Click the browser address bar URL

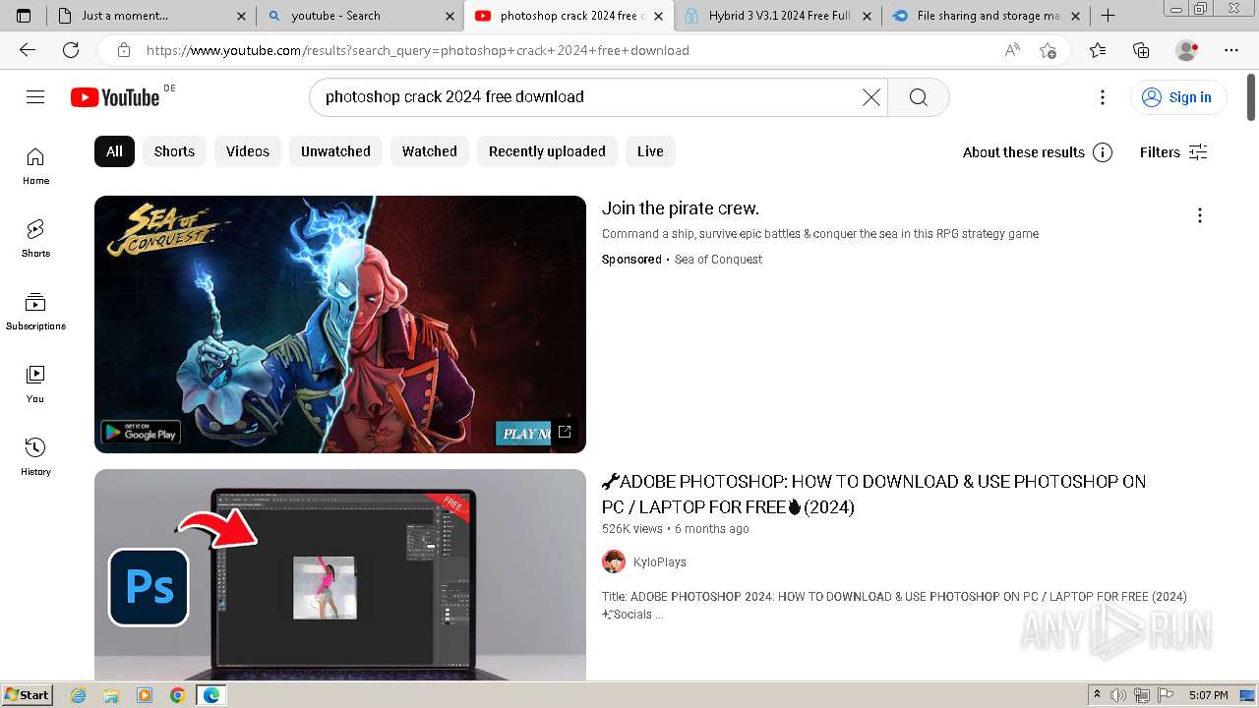[x=418, y=50]
